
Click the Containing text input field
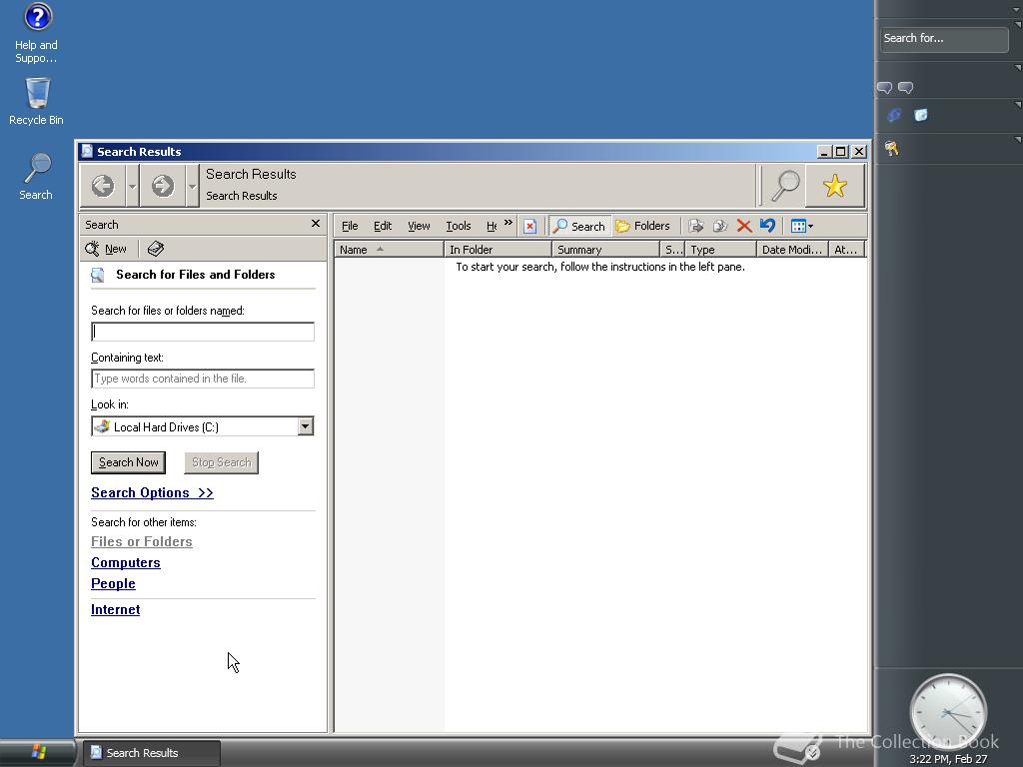point(202,379)
